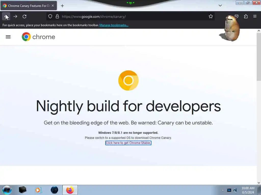Bookmark this page with the star icon
The width and height of the screenshot is (261, 195).
tap(211, 17)
